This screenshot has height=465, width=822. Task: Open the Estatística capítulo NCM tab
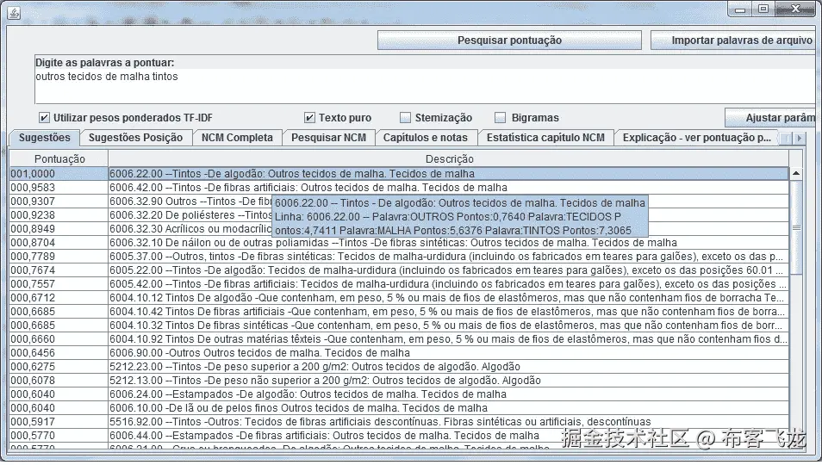tap(545, 138)
